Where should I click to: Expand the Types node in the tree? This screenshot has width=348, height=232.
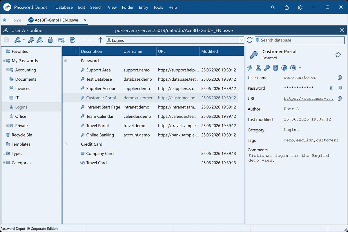4,153
